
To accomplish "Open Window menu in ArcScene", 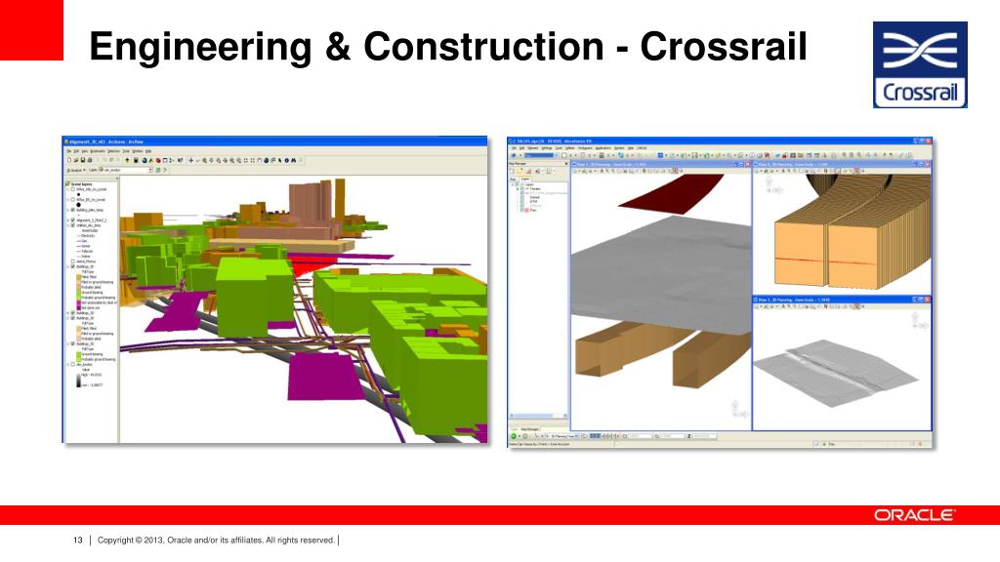I will coord(138,151).
